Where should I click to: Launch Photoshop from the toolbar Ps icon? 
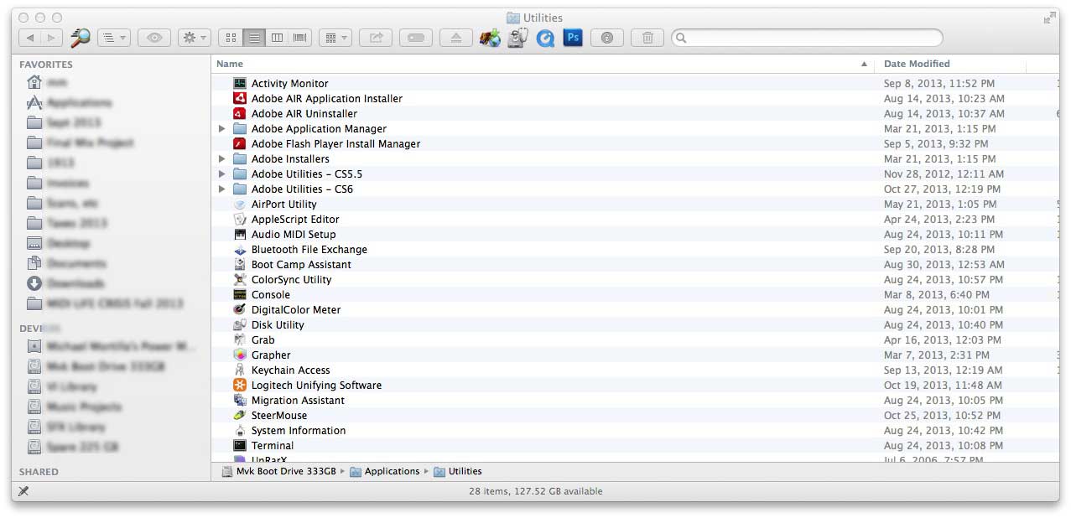(573, 37)
